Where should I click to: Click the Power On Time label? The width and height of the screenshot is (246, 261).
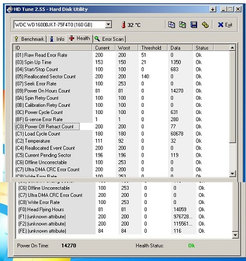[33, 245]
